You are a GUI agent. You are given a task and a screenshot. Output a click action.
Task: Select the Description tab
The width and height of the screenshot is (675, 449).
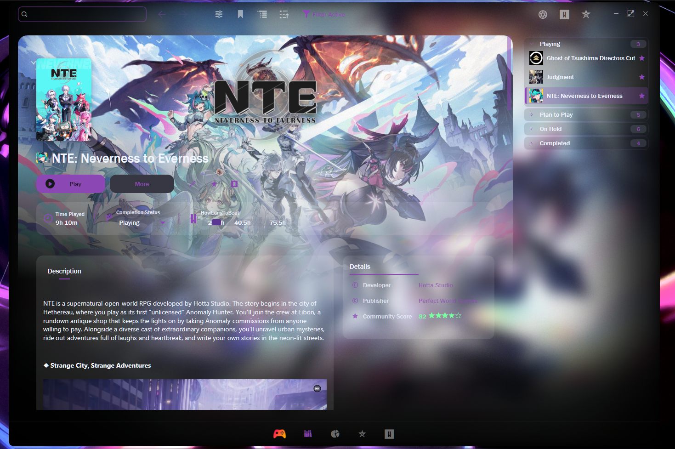pos(64,271)
